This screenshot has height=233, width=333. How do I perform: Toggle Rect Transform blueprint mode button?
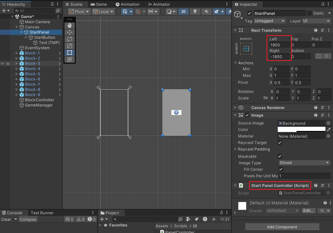click(319, 56)
